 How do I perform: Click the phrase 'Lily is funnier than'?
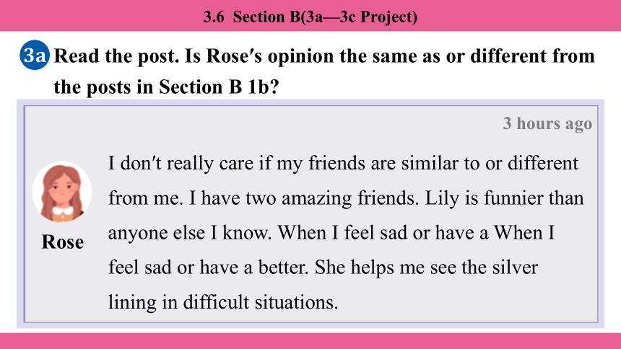pos(504,198)
